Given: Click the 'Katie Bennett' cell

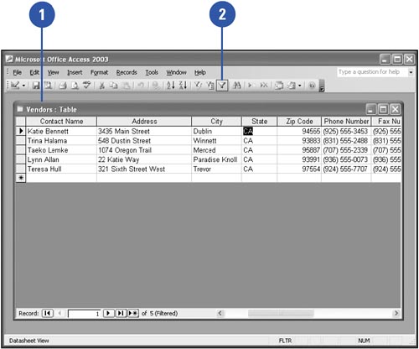Looking at the screenshot, I should pyautogui.click(x=61, y=131).
